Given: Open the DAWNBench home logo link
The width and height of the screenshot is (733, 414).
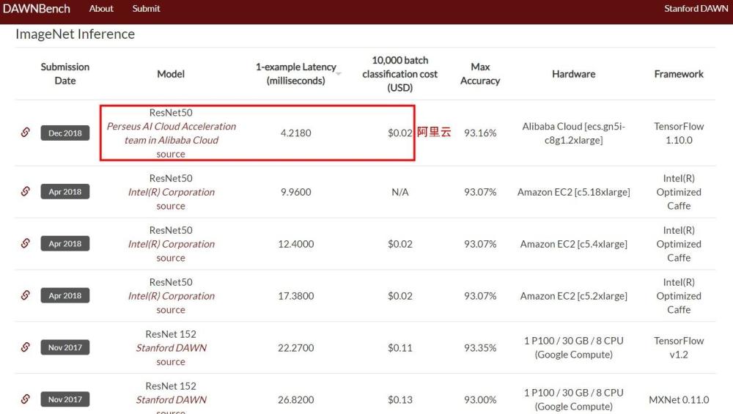Looking at the screenshot, I should (x=37, y=8).
